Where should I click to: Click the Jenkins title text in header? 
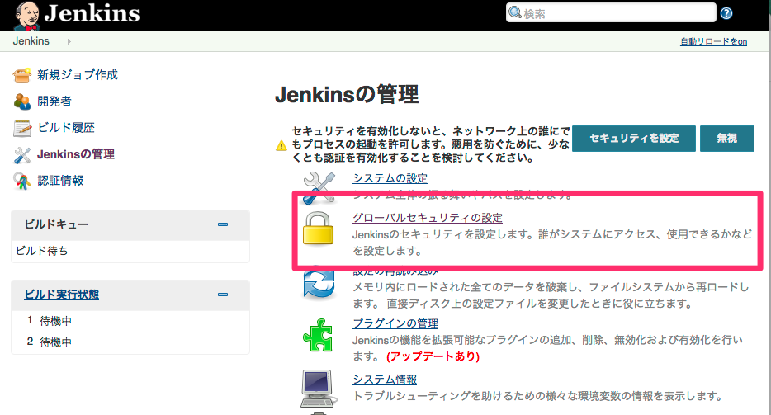click(92, 13)
